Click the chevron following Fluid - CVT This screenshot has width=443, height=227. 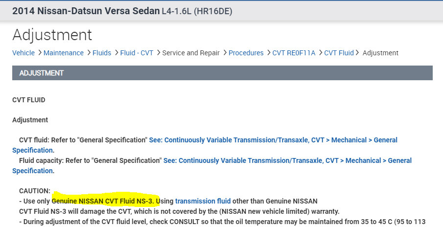(158, 52)
